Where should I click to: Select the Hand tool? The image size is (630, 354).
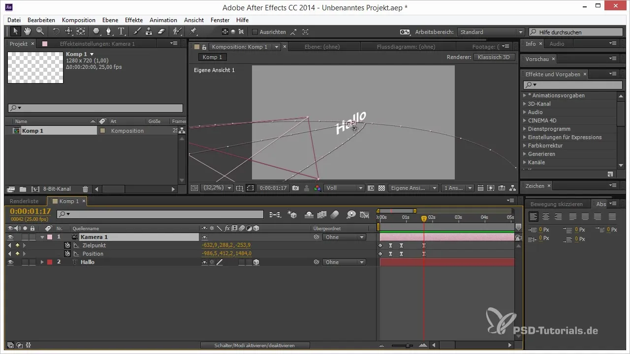coord(28,31)
